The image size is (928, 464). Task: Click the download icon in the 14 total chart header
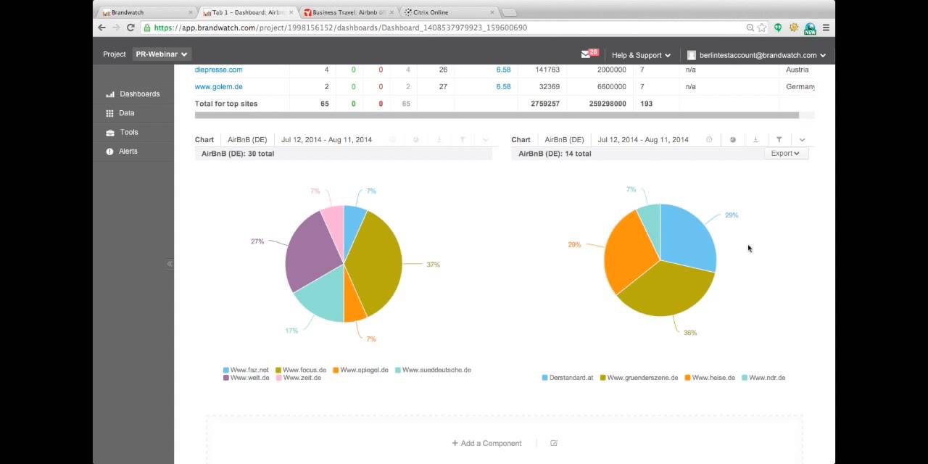pyautogui.click(x=755, y=140)
